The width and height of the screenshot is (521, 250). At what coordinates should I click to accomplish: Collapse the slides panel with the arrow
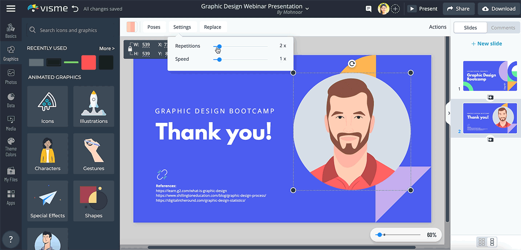click(449, 113)
